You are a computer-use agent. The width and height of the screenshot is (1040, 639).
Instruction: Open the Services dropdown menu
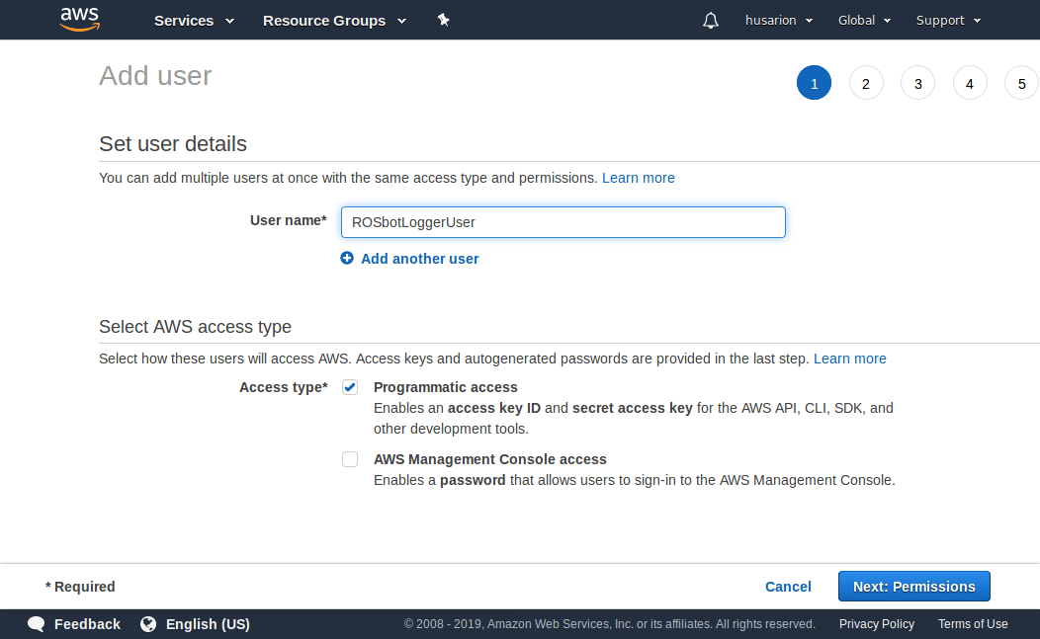[x=195, y=21]
